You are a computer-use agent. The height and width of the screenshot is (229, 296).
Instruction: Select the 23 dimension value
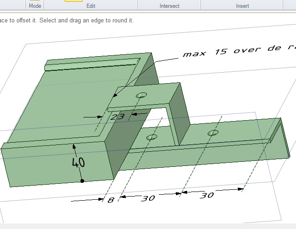pyautogui.click(x=118, y=117)
